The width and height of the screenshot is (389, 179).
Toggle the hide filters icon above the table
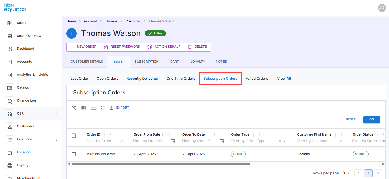click(74, 108)
